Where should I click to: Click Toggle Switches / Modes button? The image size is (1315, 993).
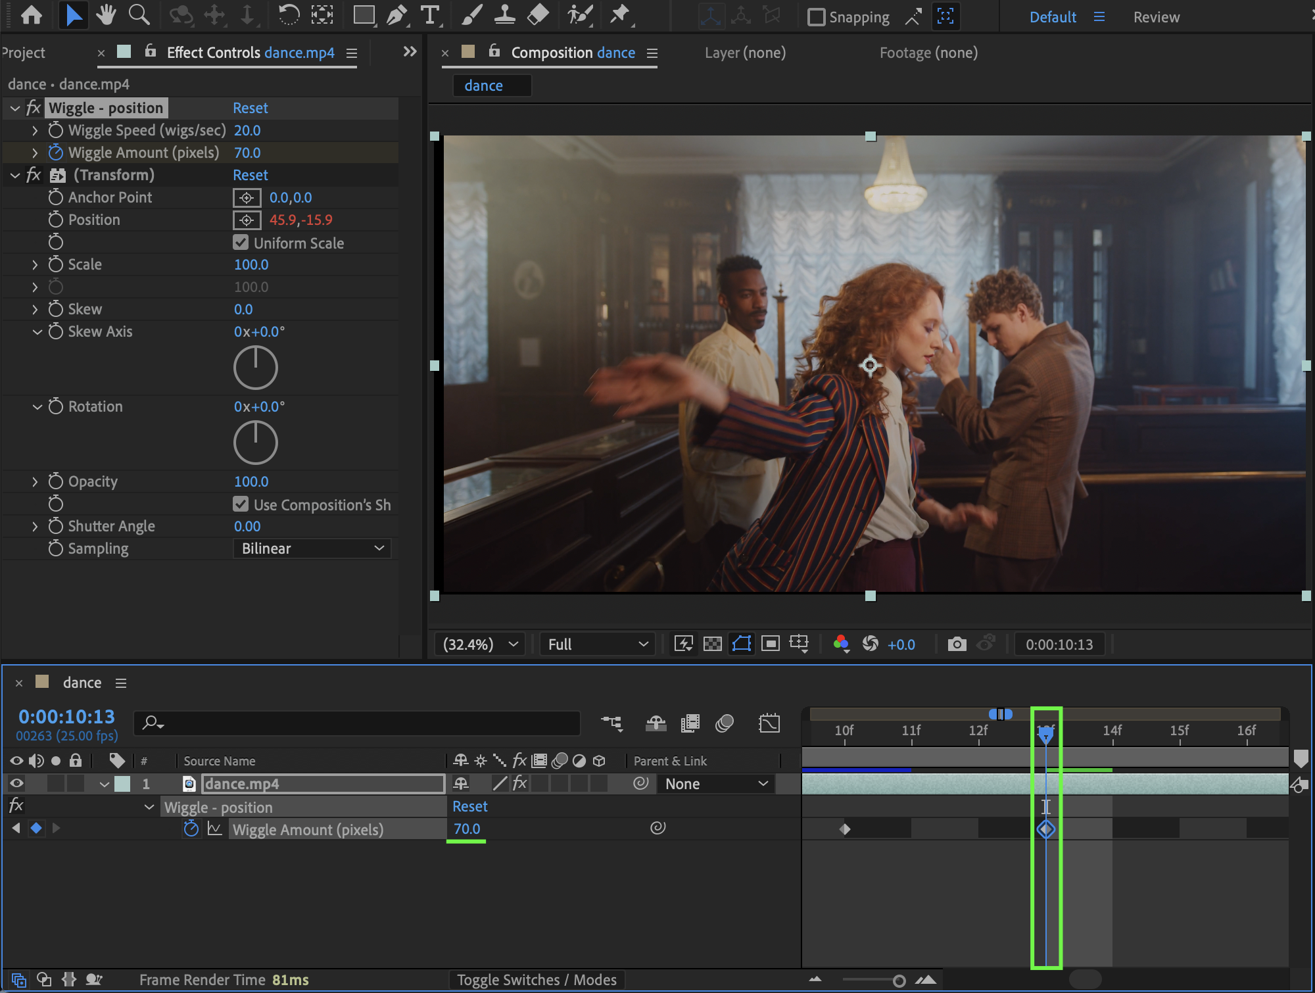tap(537, 980)
